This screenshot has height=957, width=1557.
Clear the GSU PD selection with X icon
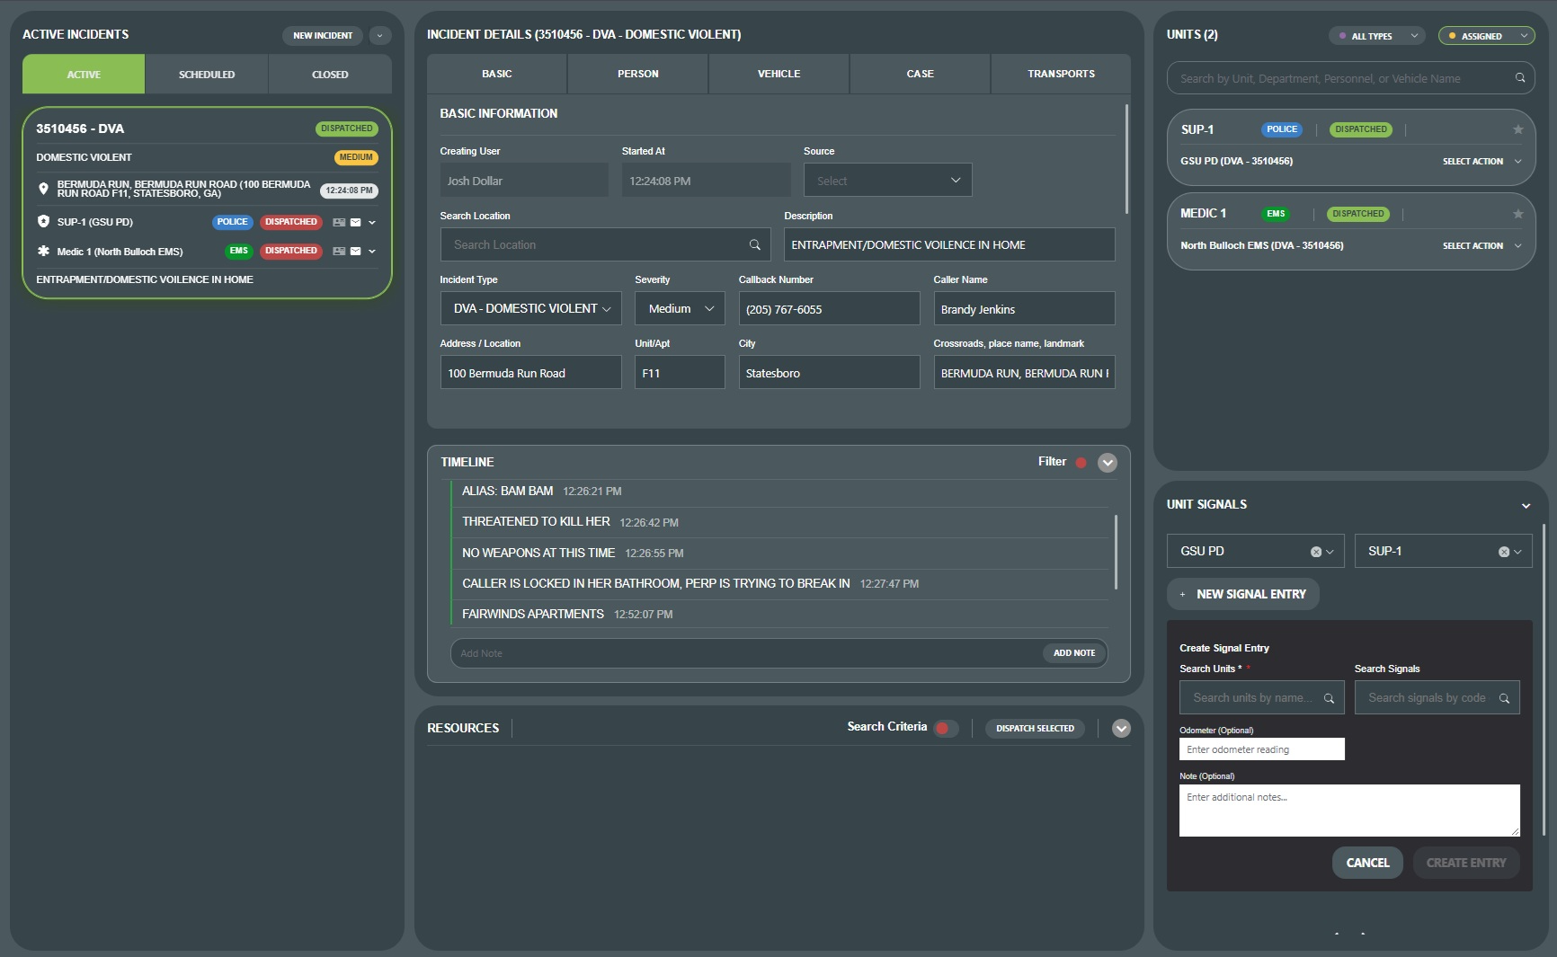pos(1315,552)
